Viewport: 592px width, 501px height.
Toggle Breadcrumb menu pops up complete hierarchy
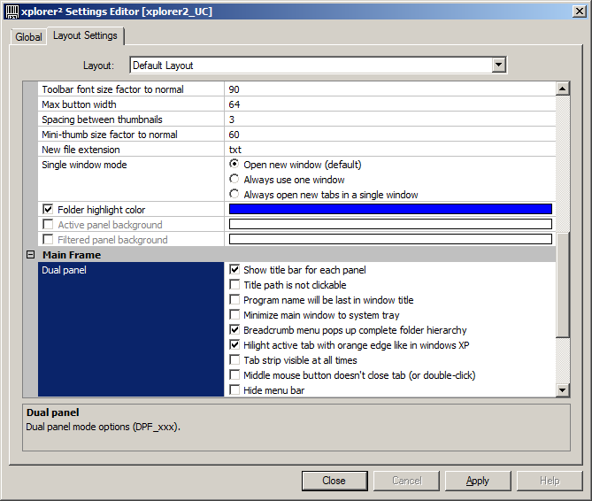[234, 330]
